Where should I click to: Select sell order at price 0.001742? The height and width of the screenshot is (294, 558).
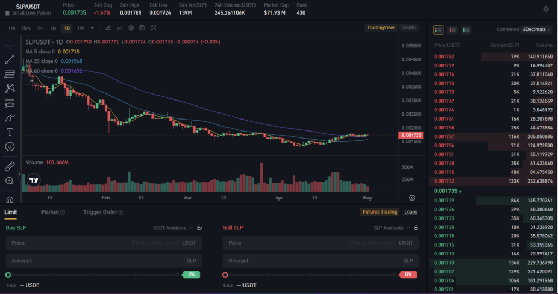493,181
